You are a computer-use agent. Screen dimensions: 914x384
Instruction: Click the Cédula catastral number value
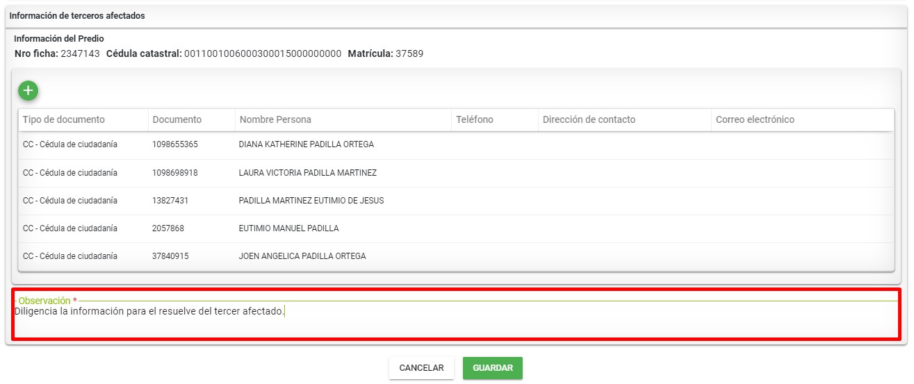click(x=263, y=53)
